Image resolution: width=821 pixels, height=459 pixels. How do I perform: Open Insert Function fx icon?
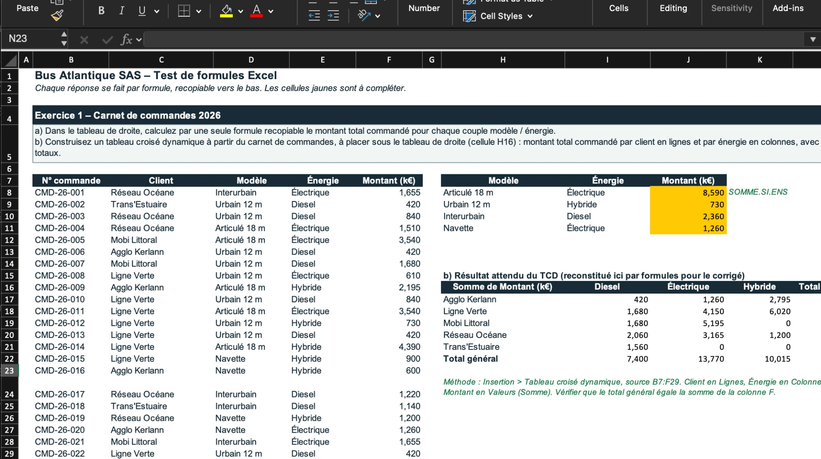tap(126, 40)
